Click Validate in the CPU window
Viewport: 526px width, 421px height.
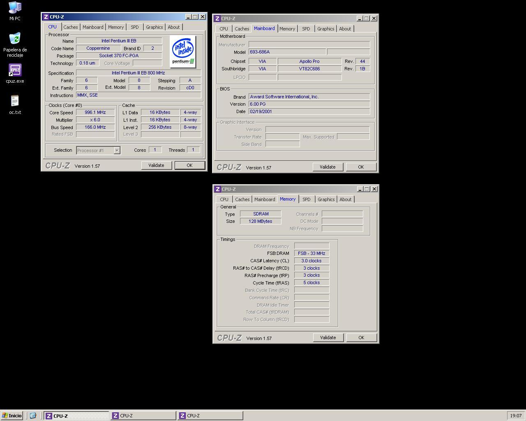(x=156, y=165)
